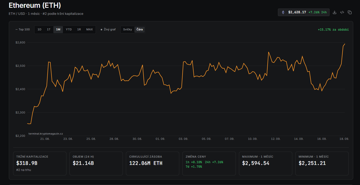Switch to YTD time range
Screen dimensions: 360x185
[69, 29]
